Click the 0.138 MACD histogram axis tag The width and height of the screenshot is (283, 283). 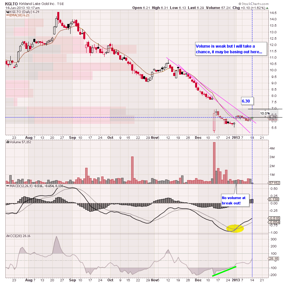click(x=274, y=199)
